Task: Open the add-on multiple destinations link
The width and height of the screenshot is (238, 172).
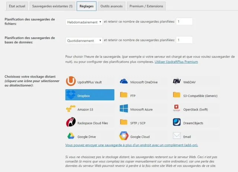Action: pyautogui.click(x=132, y=145)
